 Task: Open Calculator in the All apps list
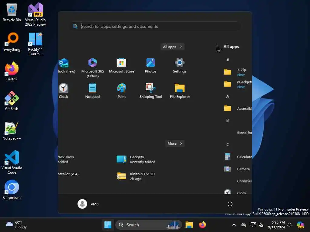(237, 157)
